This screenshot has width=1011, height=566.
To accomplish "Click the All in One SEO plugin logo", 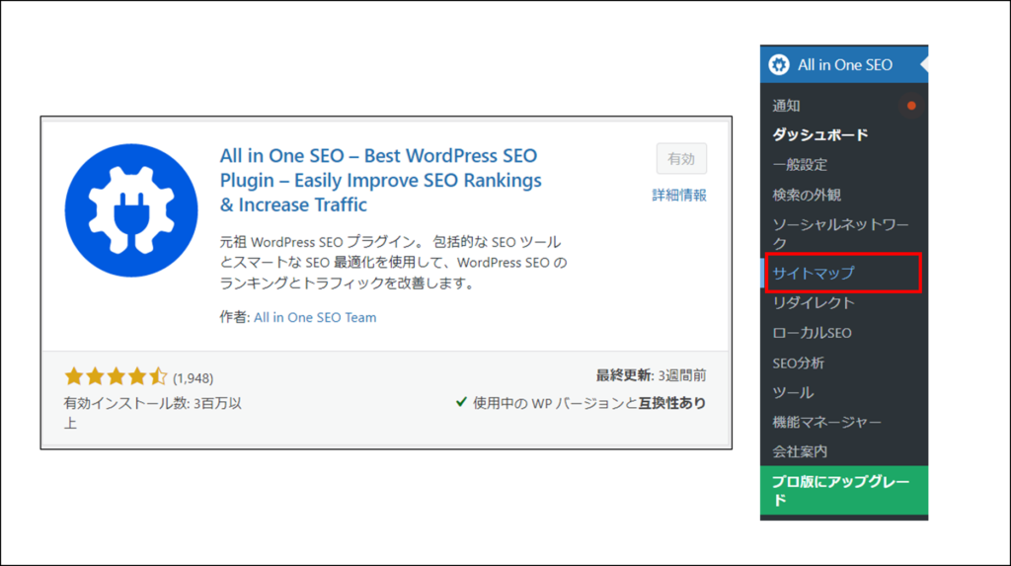I will (131, 210).
